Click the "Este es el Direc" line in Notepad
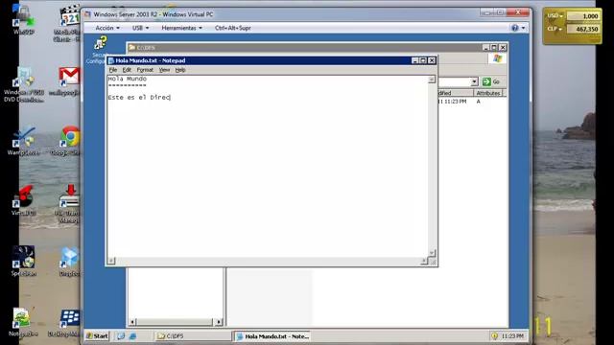 [139, 97]
